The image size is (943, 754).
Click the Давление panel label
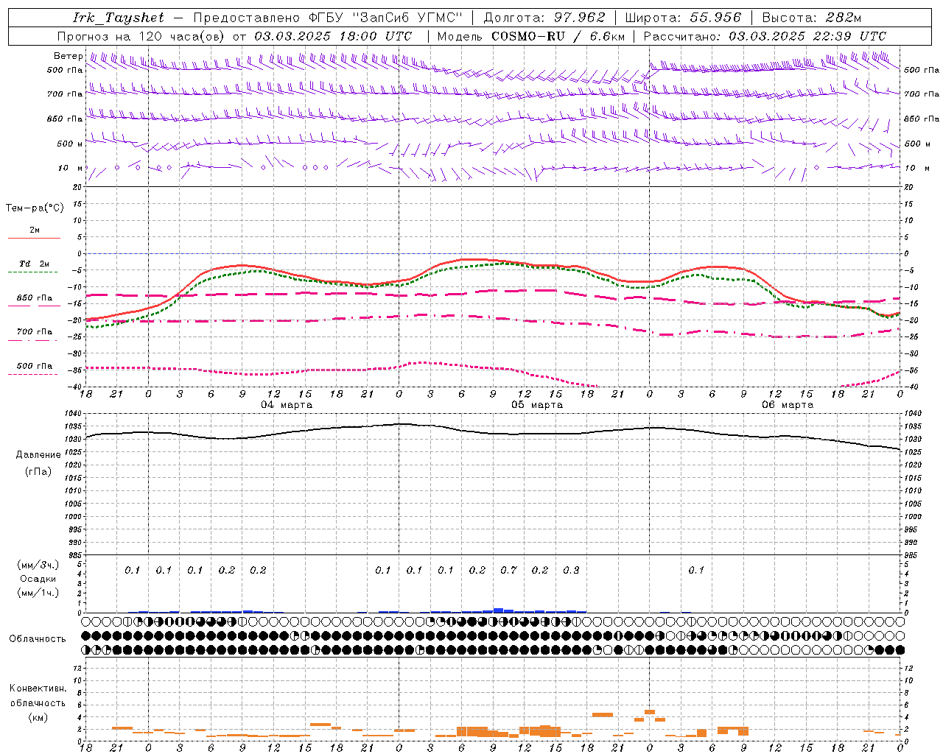[x=38, y=455]
